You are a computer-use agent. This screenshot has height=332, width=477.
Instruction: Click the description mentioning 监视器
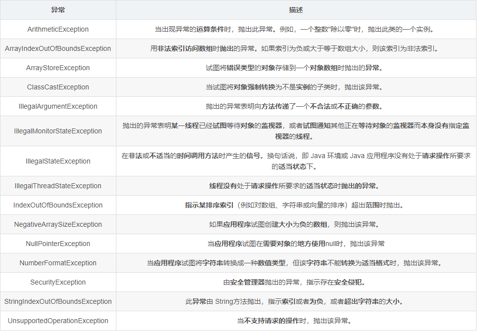(296, 131)
